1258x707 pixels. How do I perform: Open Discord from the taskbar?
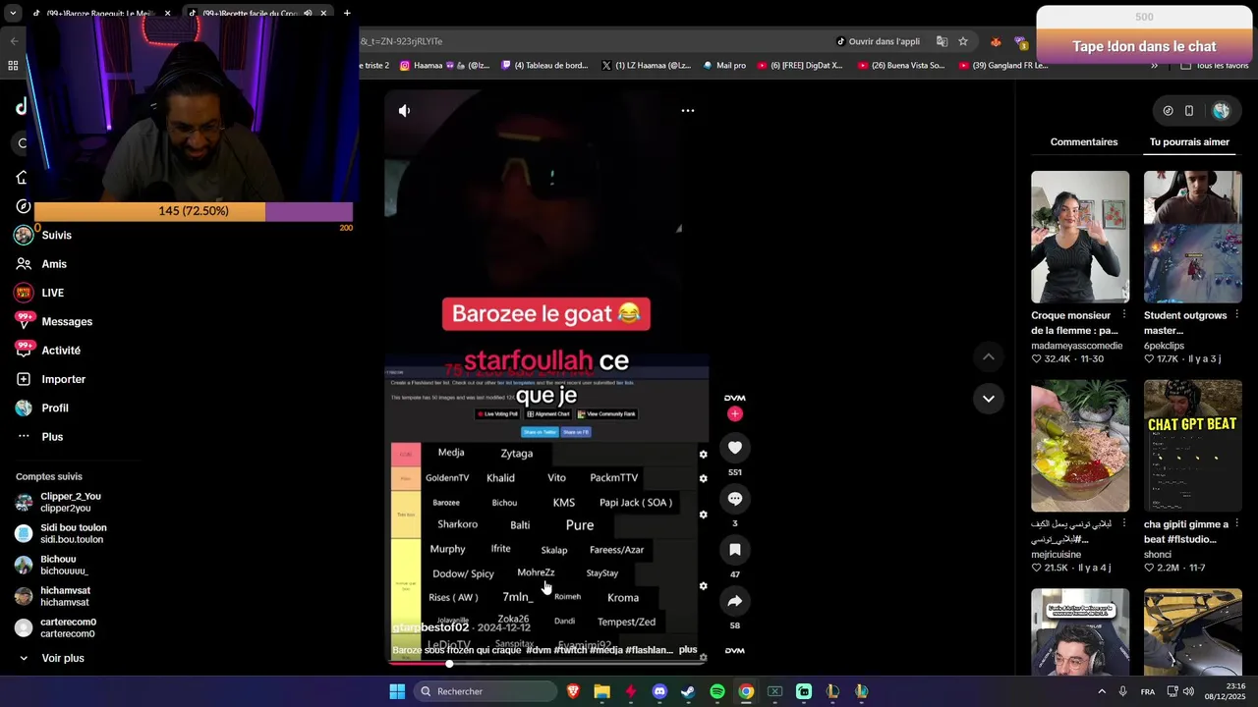coord(659,691)
